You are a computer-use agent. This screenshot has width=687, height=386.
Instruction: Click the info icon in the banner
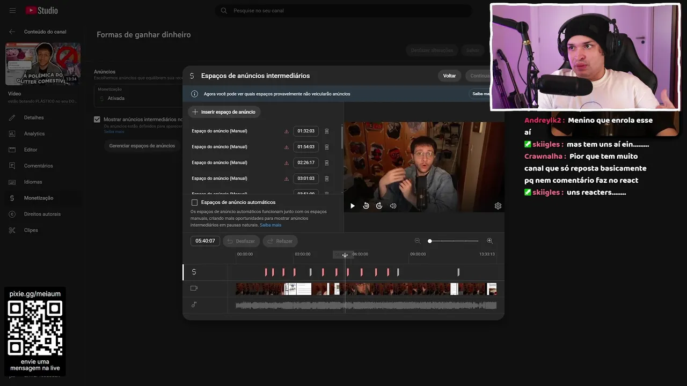(x=194, y=94)
